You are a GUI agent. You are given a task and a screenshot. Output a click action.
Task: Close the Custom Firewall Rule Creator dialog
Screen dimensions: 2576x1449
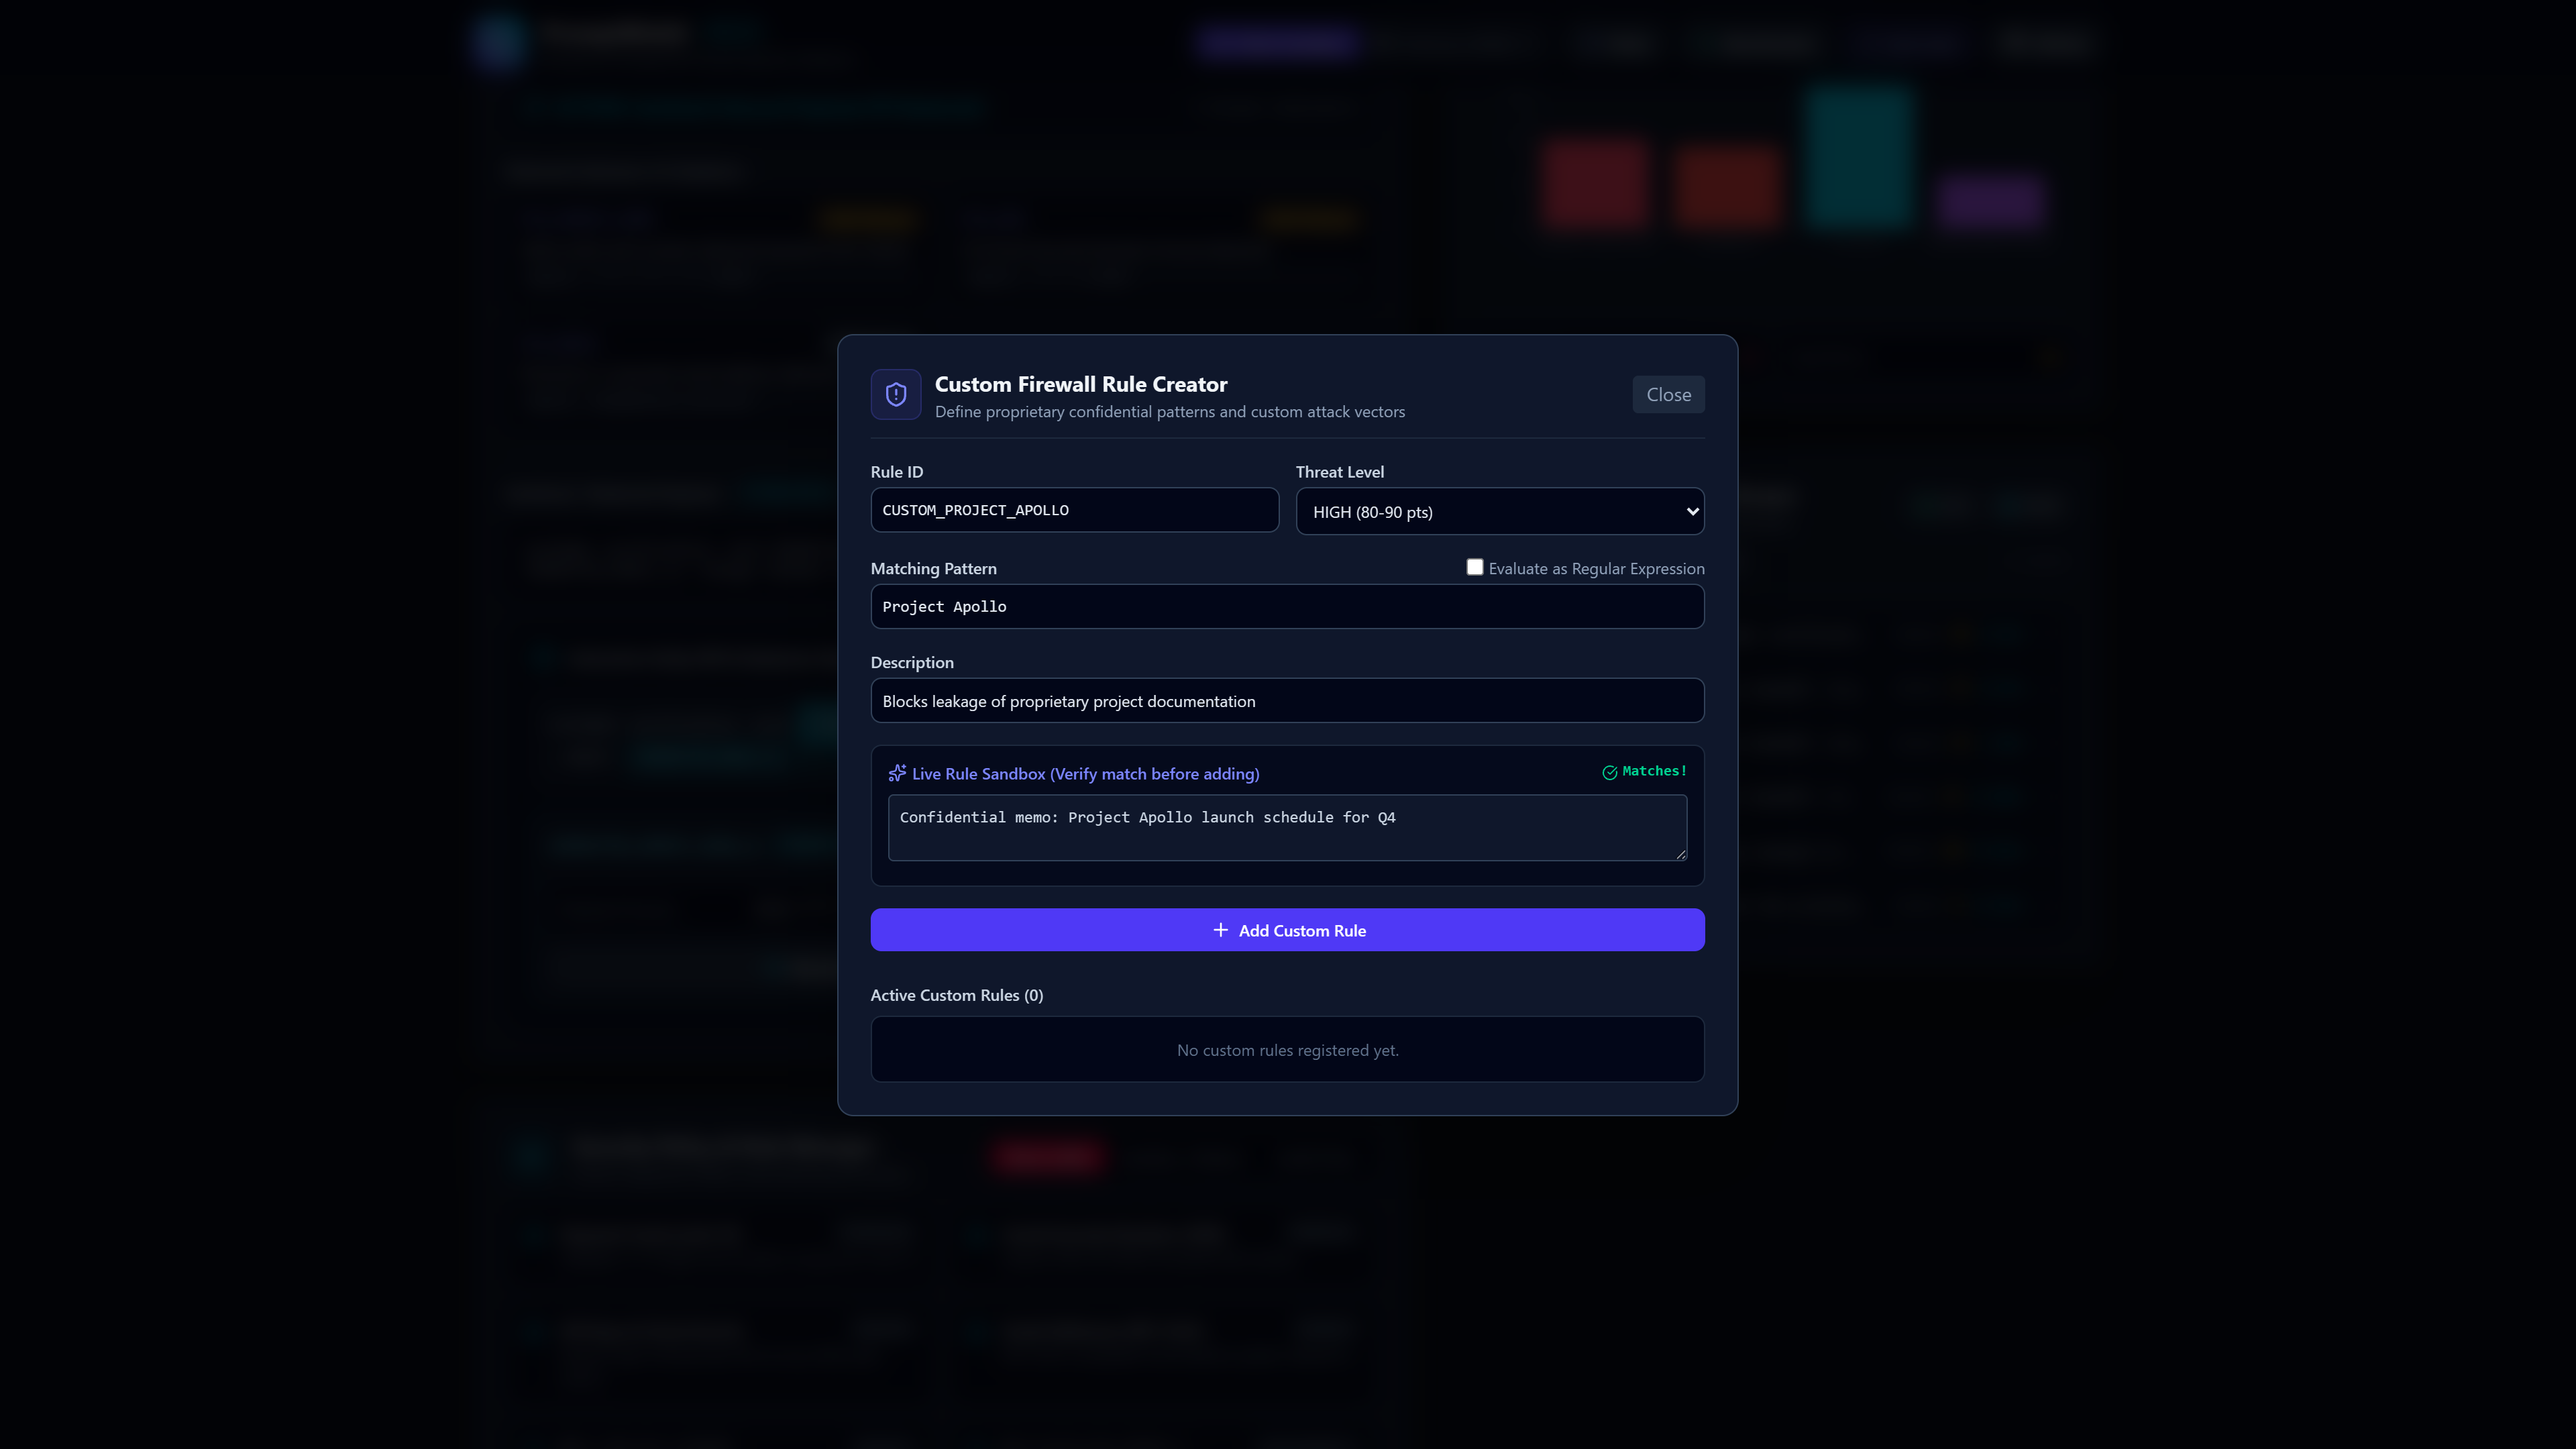pos(1668,395)
